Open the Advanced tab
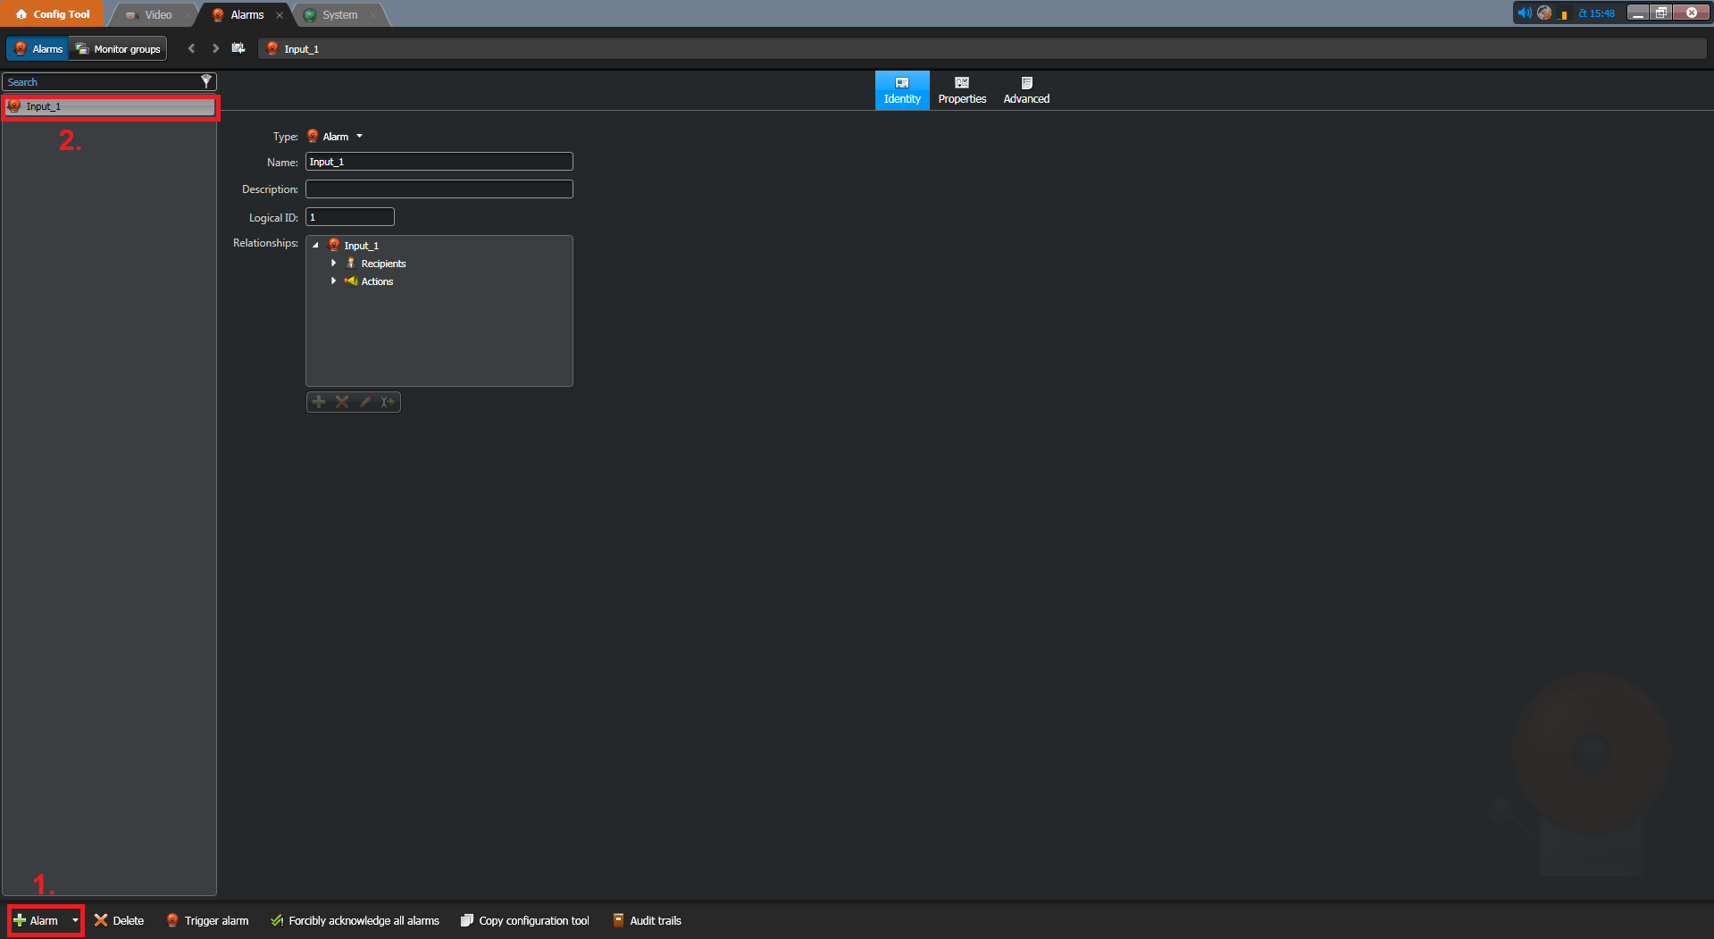This screenshot has width=1714, height=939. pos(1026,90)
